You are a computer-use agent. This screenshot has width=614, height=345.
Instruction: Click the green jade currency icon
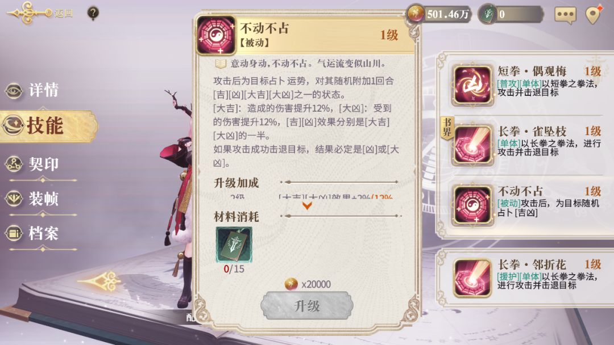point(488,14)
